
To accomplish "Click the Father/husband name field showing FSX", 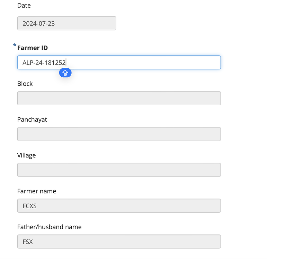I will 119,241.
